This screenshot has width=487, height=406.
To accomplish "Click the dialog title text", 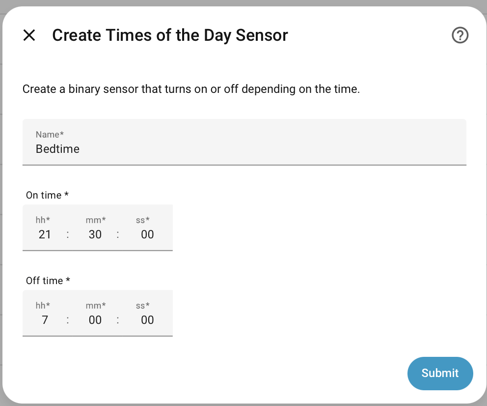I will pyautogui.click(x=170, y=35).
